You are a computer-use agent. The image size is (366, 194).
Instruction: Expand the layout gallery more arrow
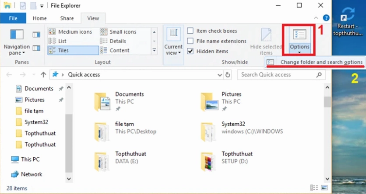tap(154, 51)
